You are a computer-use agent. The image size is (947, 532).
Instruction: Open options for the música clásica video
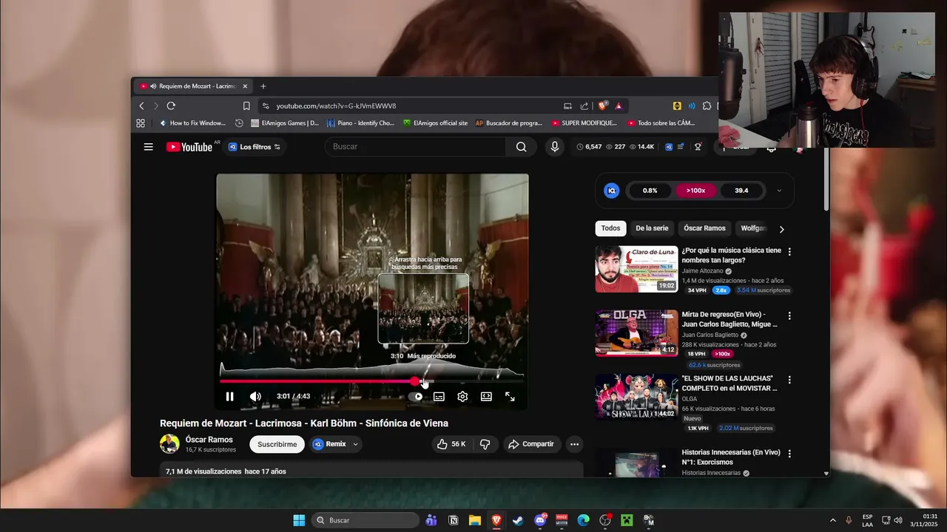click(x=789, y=252)
